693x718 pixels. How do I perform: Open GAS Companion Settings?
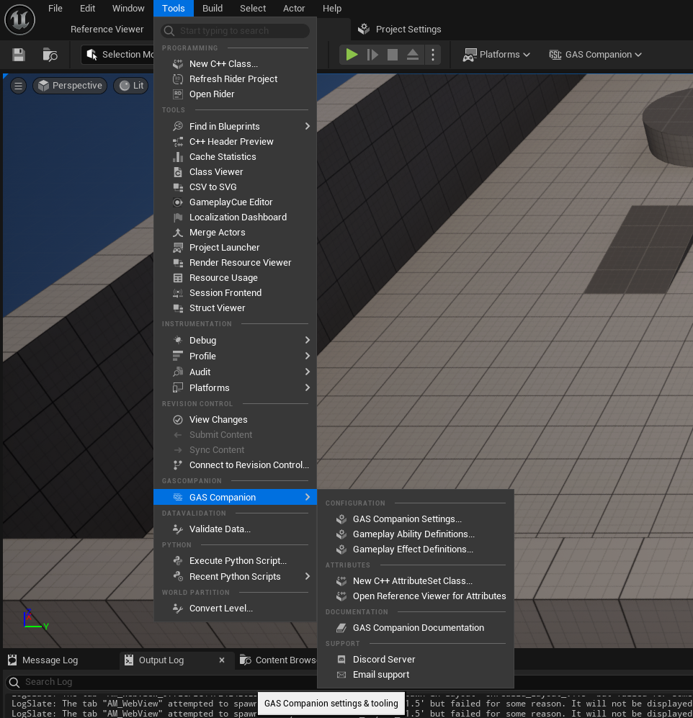(416, 519)
